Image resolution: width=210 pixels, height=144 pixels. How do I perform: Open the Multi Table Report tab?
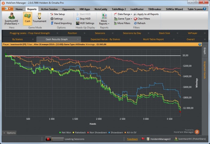[153, 39]
